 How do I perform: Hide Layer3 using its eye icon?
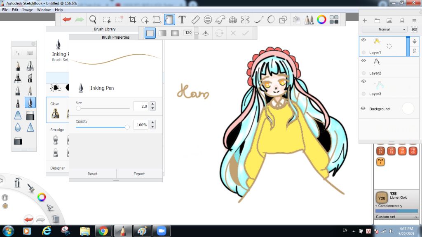(363, 81)
